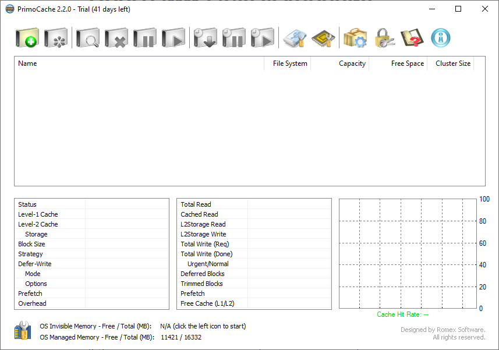Select the Urgent/Normal row
The image size is (499, 350).
pyautogui.click(x=254, y=263)
